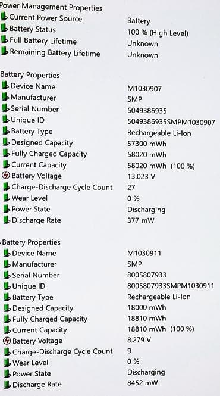Select the battery icon in the Fully Charged Capacity 18810 mWh row
The width and height of the screenshot is (220, 396).
(x=8, y=319)
